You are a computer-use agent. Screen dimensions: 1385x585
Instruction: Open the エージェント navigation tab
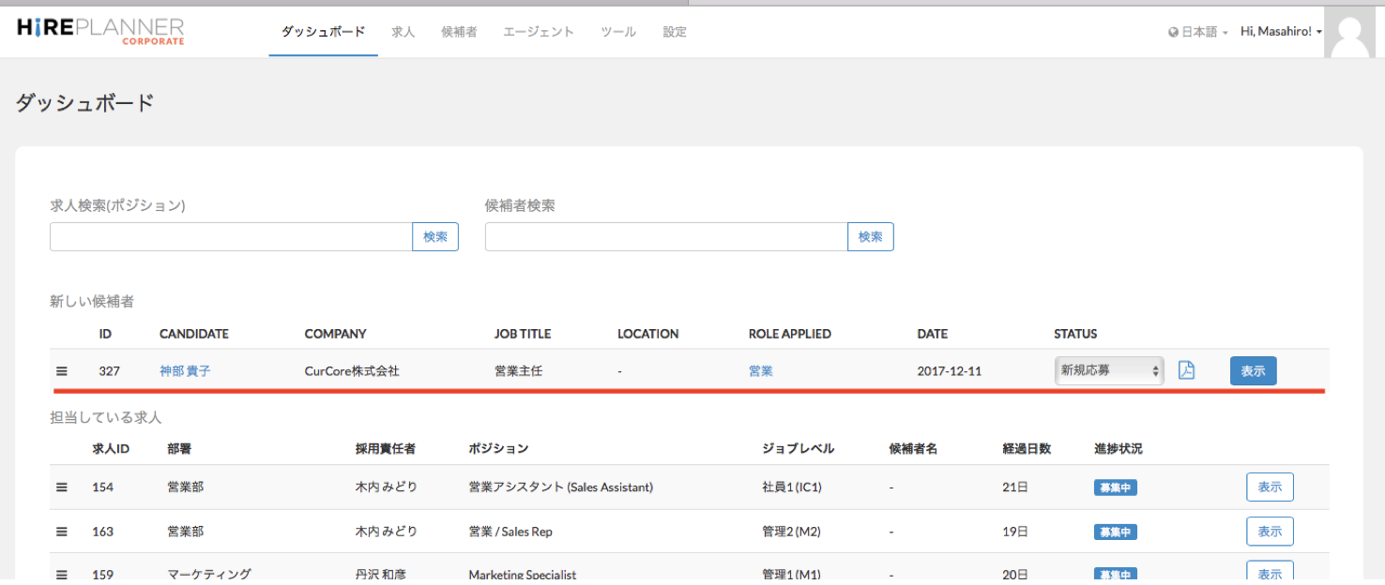[539, 32]
